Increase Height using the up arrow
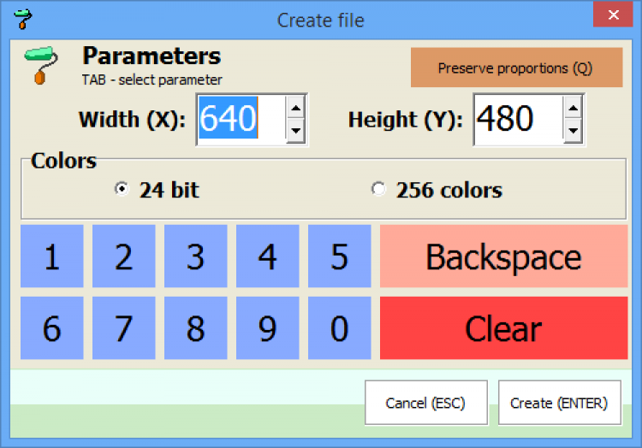 tap(573, 108)
